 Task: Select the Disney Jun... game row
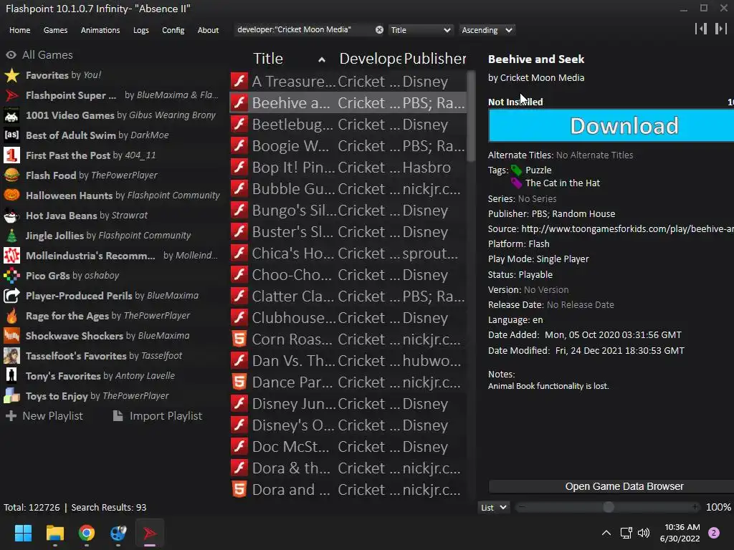tap(349, 403)
